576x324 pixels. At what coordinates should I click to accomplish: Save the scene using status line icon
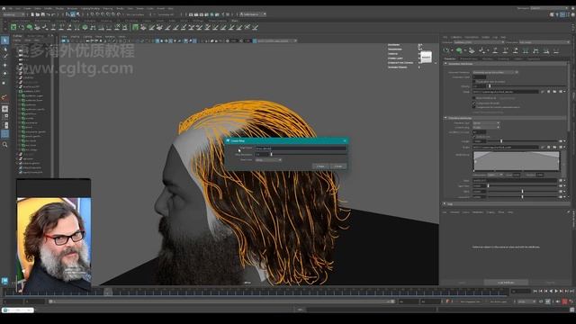[42, 14]
